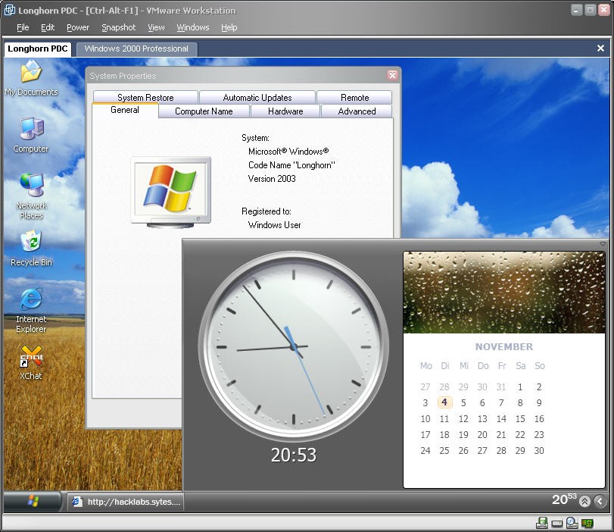Open the XChat desktop shortcut
This screenshot has height=532, width=614.
pyautogui.click(x=31, y=358)
